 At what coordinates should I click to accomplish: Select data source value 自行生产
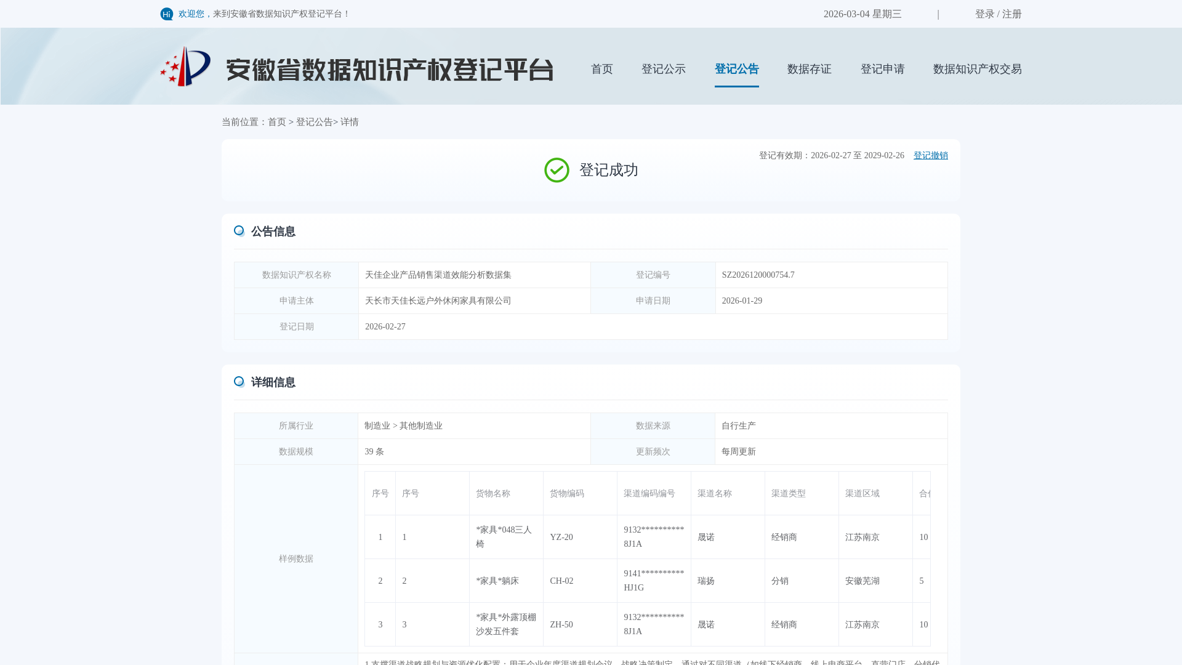pos(739,426)
